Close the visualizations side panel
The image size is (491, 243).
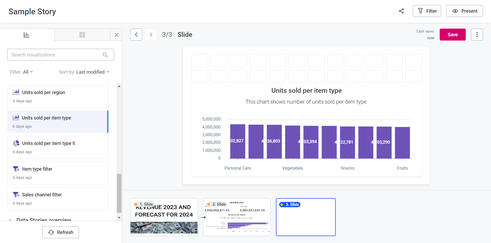point(116,34)
